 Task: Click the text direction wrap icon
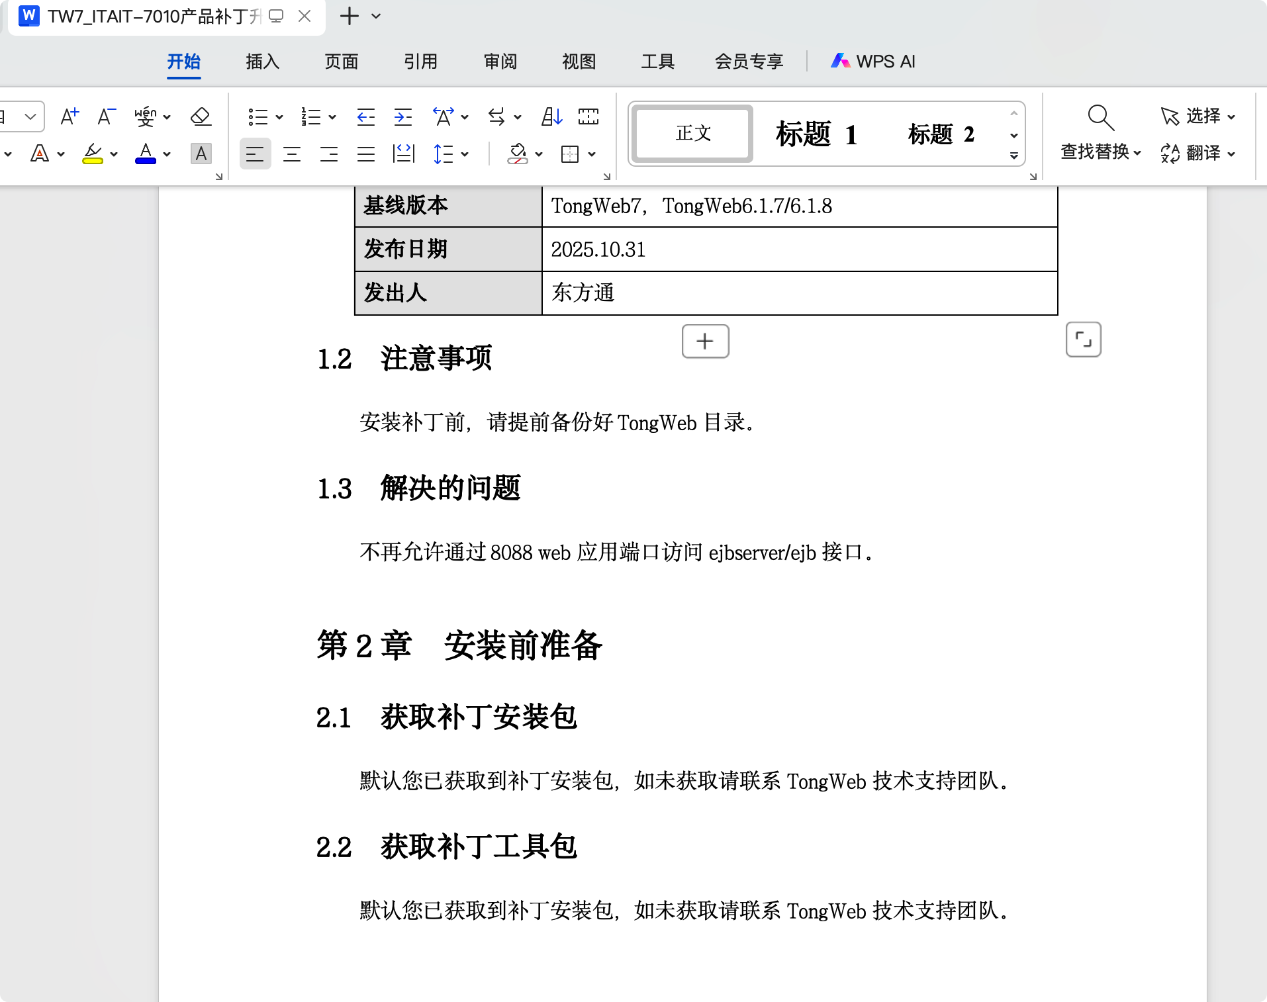coord(496,117)
